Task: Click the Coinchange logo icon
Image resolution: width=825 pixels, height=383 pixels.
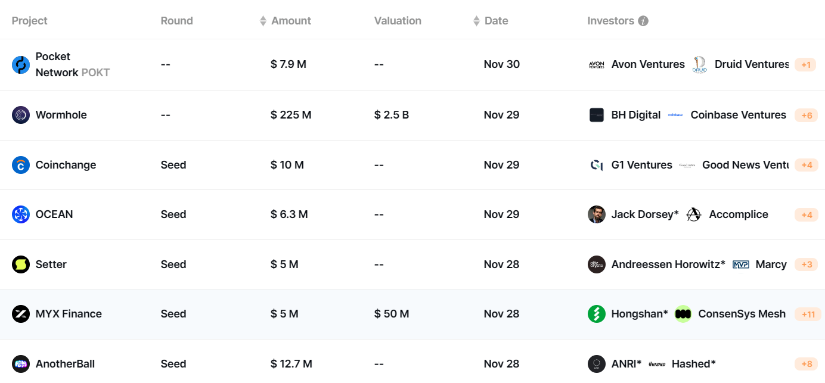Action: (21, 165)
